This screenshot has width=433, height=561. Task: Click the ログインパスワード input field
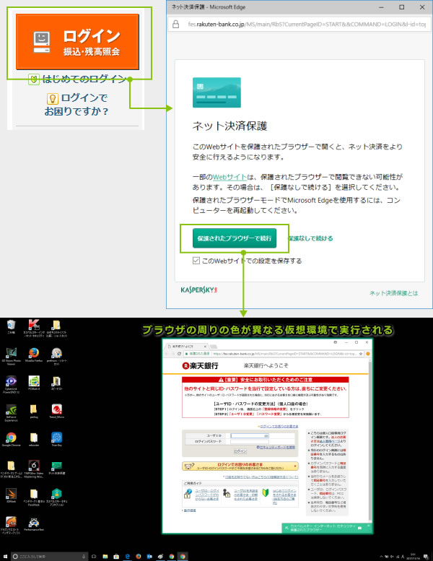[x=250, y=441]
